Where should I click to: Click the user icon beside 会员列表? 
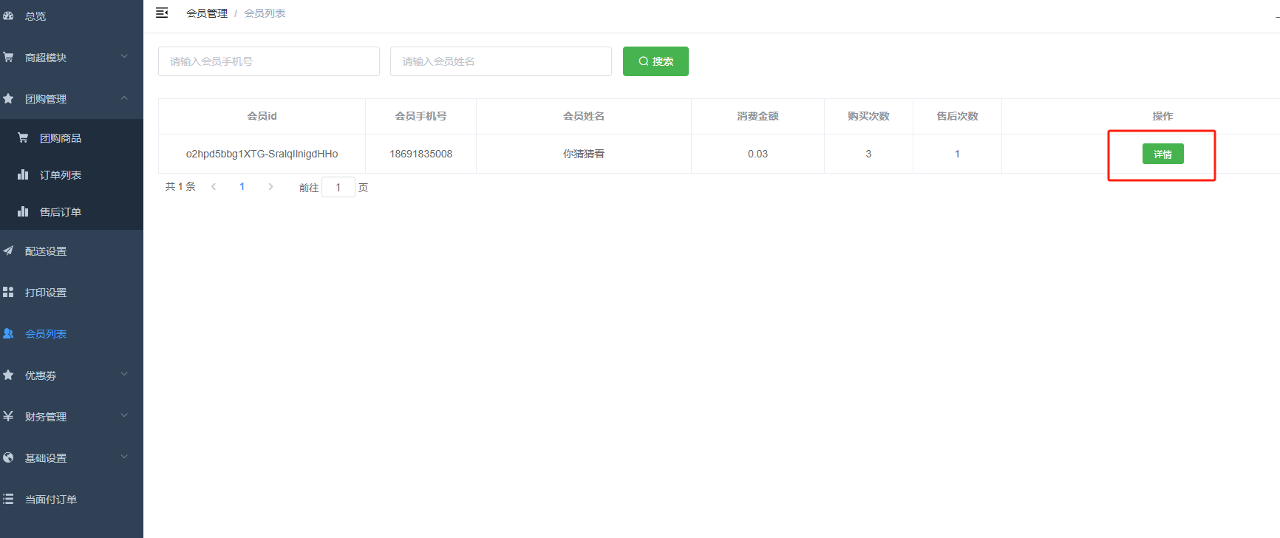coord(8,333)
